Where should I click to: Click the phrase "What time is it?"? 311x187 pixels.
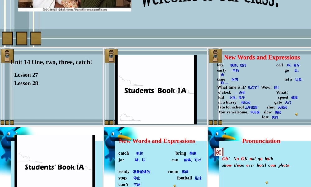click(x=231, y=87)
